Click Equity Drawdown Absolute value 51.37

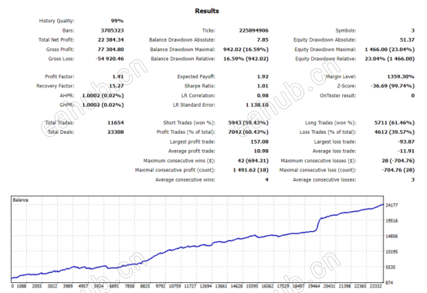(407, 39)
